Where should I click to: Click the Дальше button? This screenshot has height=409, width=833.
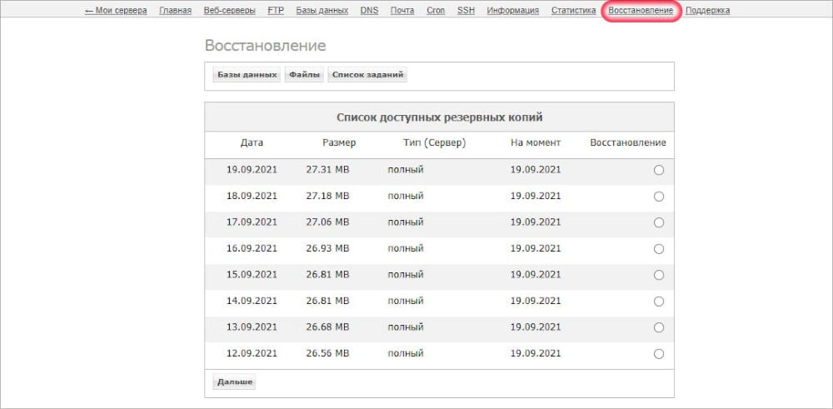234,382
